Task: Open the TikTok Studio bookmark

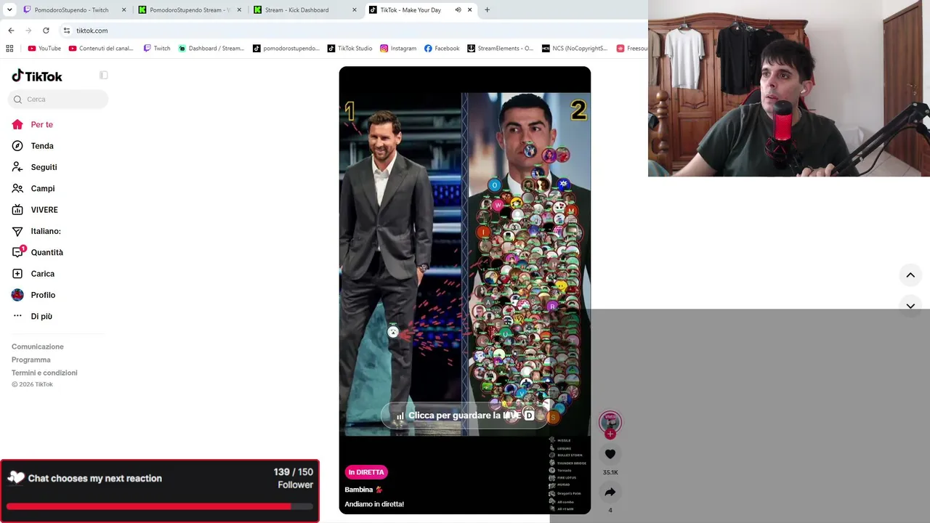Action: click(x=349, y=49)
